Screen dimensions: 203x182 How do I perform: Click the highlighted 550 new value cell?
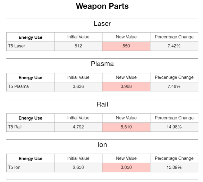[x=126, y=46]
